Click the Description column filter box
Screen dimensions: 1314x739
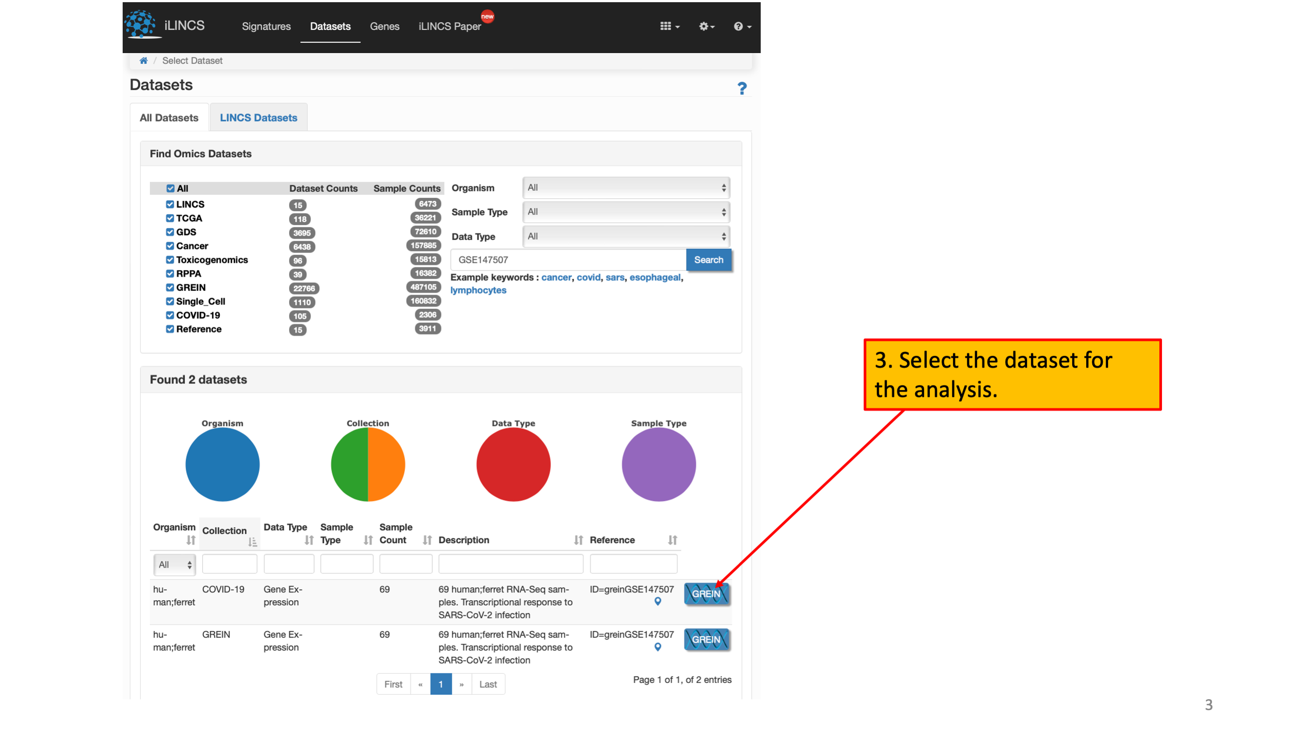[510, 563]
